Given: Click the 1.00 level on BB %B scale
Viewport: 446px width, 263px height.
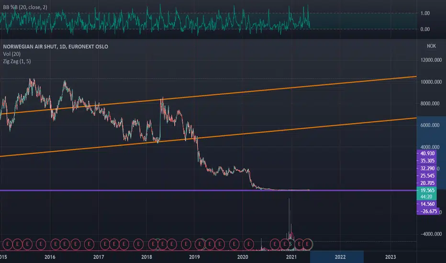Looking at the screenshot, I should [425, 13].
